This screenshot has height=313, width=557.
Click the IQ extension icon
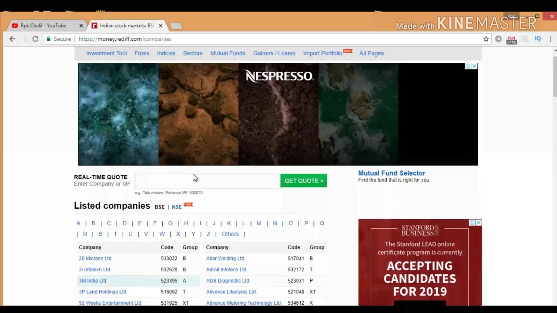coord(538,39)
